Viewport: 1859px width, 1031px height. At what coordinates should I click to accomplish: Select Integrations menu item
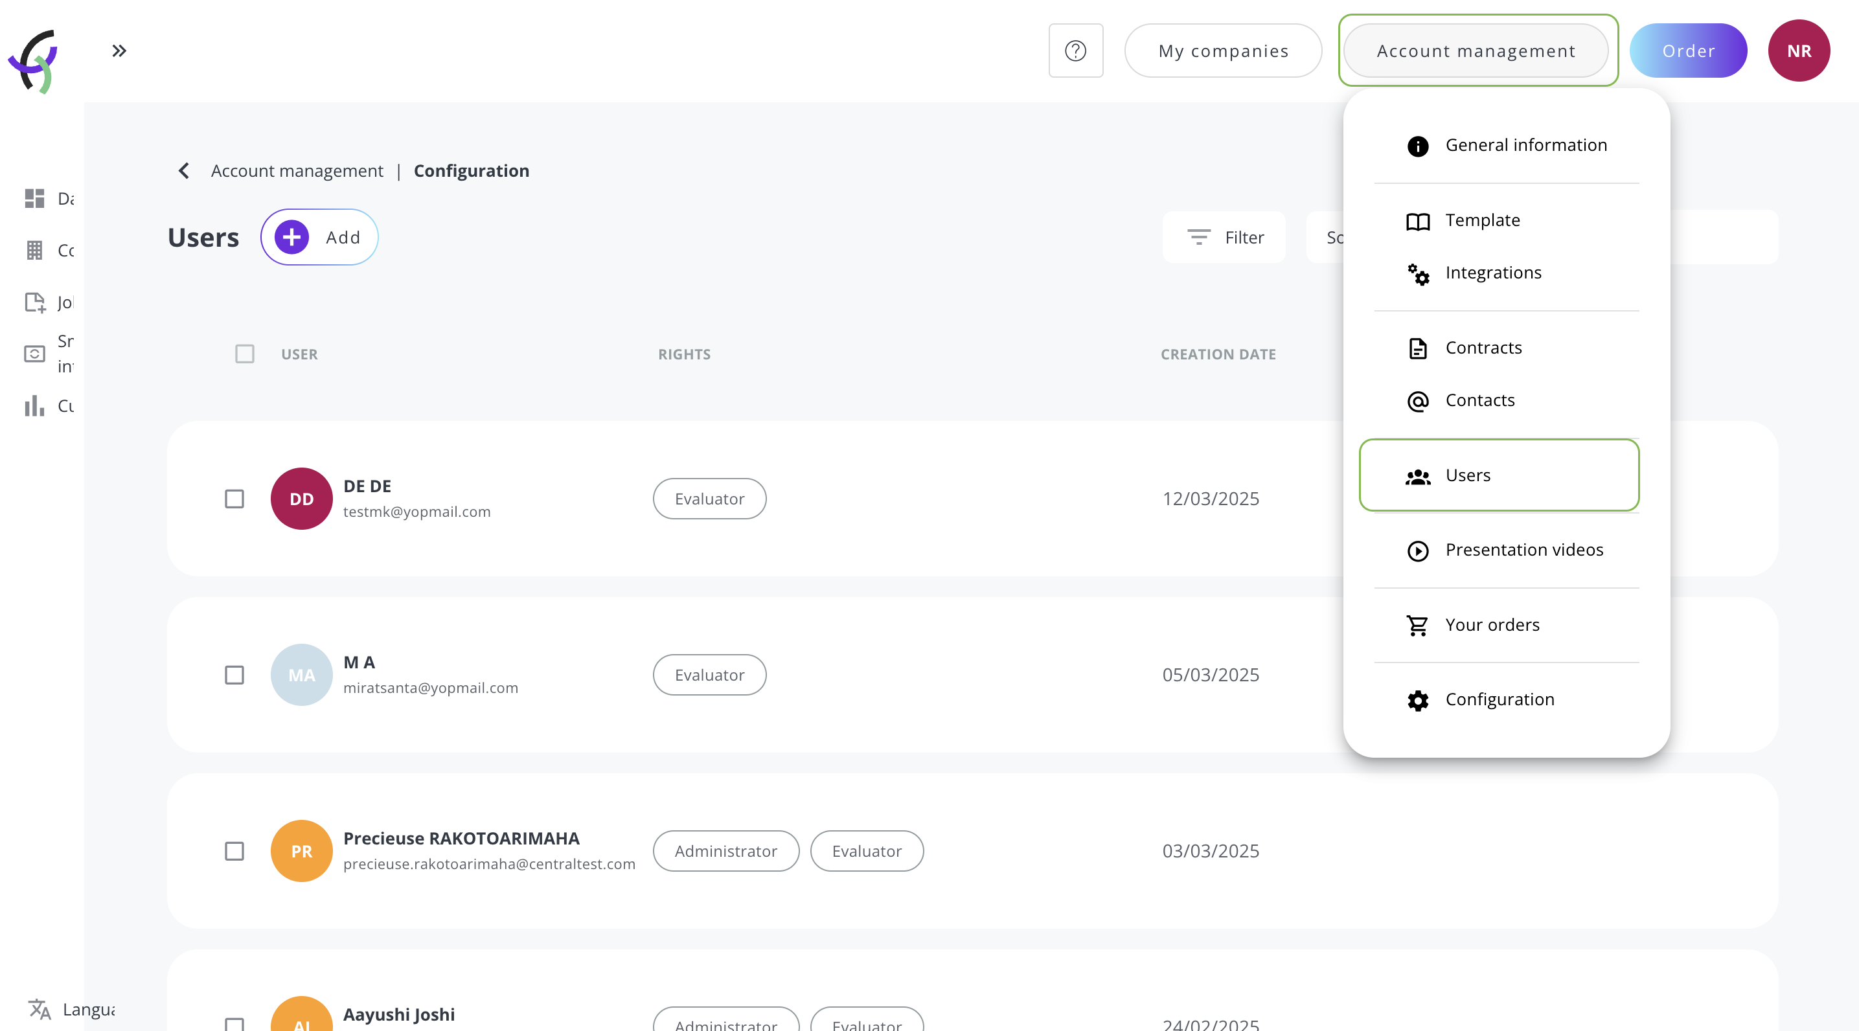(x=1506, y=273)
